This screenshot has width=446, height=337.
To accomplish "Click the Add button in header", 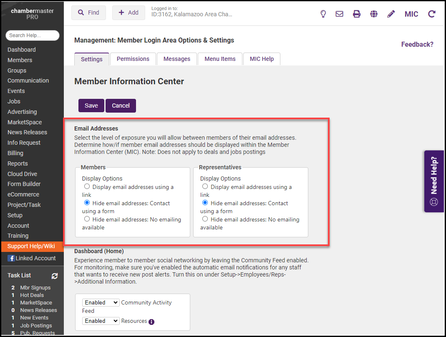I will [x=129, y=13].
